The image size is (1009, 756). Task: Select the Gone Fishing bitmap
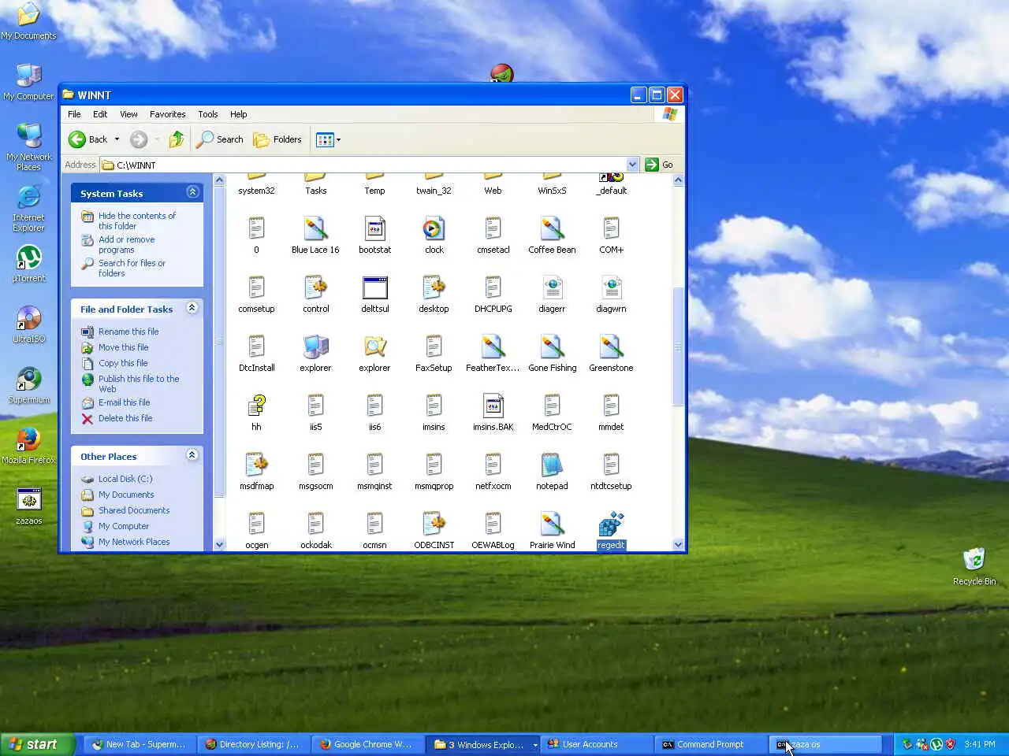click(552, 347)
